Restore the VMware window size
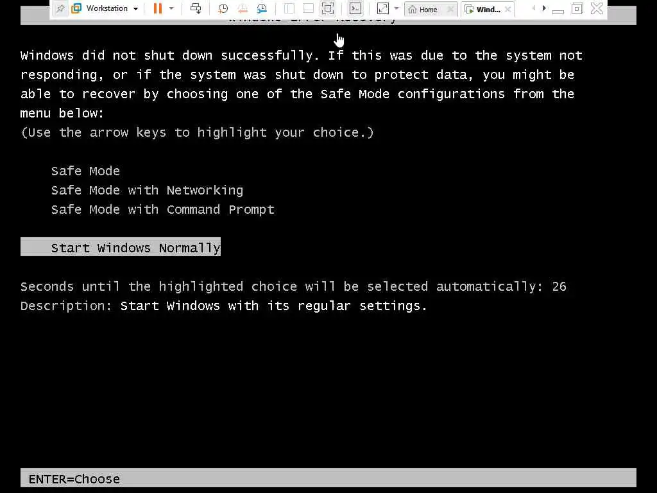 (577, 9)
